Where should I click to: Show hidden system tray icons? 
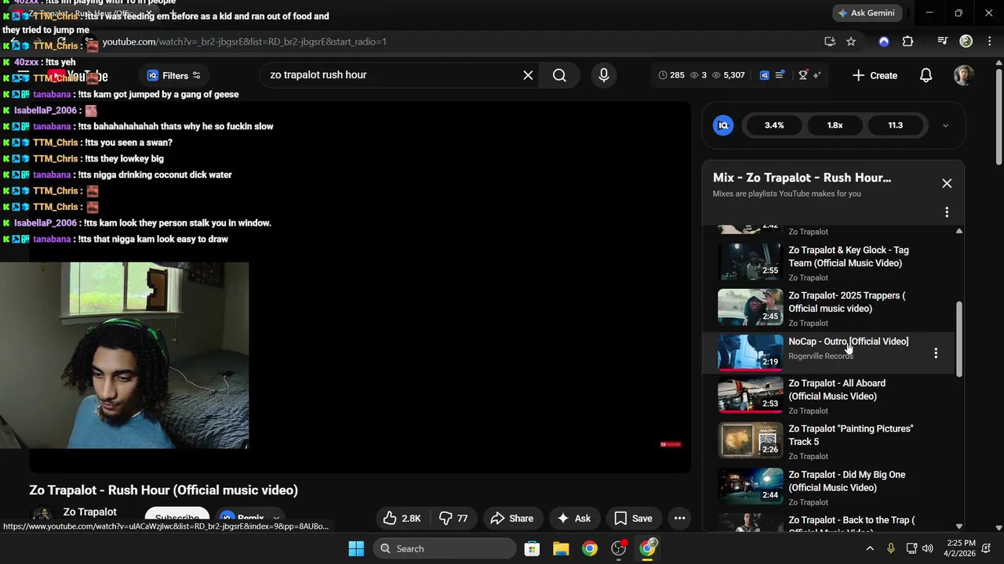pyautogui.click(x=869, y=548)
